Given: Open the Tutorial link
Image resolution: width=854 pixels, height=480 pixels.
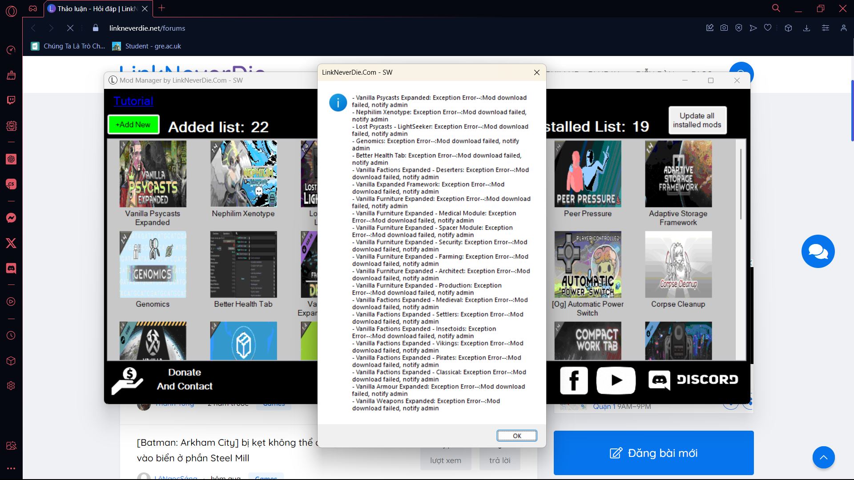Looking at the screenshot, I should [x=133, y=101].
